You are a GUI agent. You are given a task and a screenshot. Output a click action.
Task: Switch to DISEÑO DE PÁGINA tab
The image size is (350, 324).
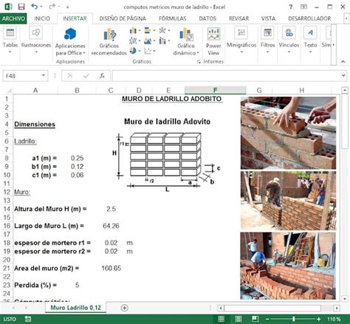point(123,18)
